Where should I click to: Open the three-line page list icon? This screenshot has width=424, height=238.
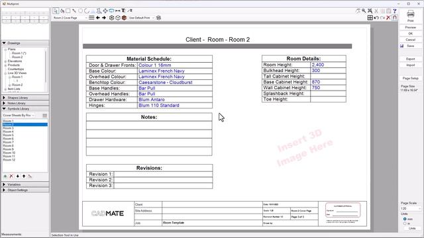tap(91, 18)
